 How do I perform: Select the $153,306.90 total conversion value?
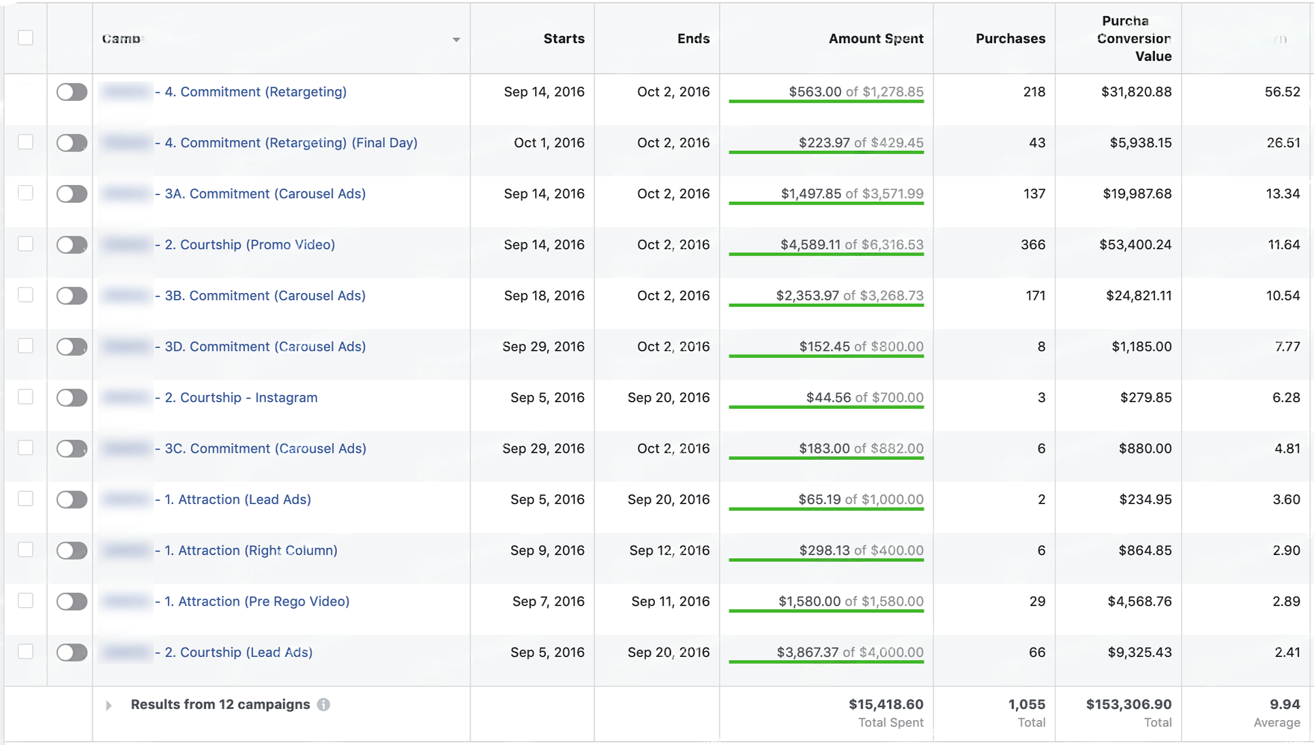click(x=1128, y=705)
